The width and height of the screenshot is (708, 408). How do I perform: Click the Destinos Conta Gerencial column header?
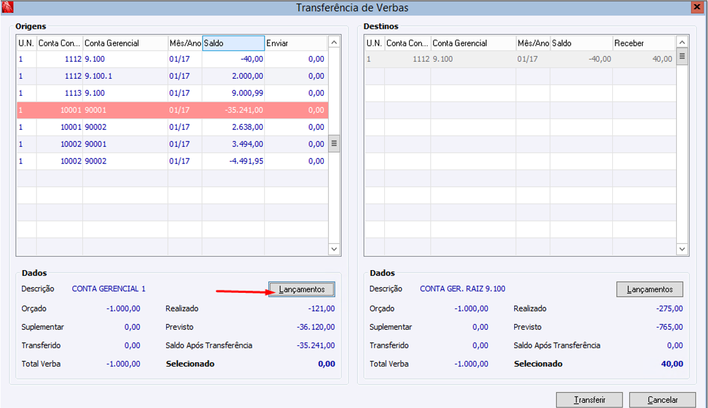click(473, 43)
